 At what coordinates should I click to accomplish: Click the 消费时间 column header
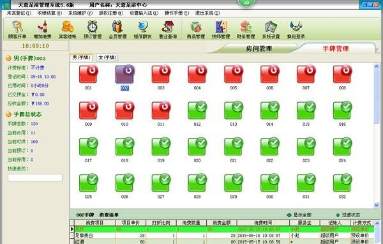(263, 223)
